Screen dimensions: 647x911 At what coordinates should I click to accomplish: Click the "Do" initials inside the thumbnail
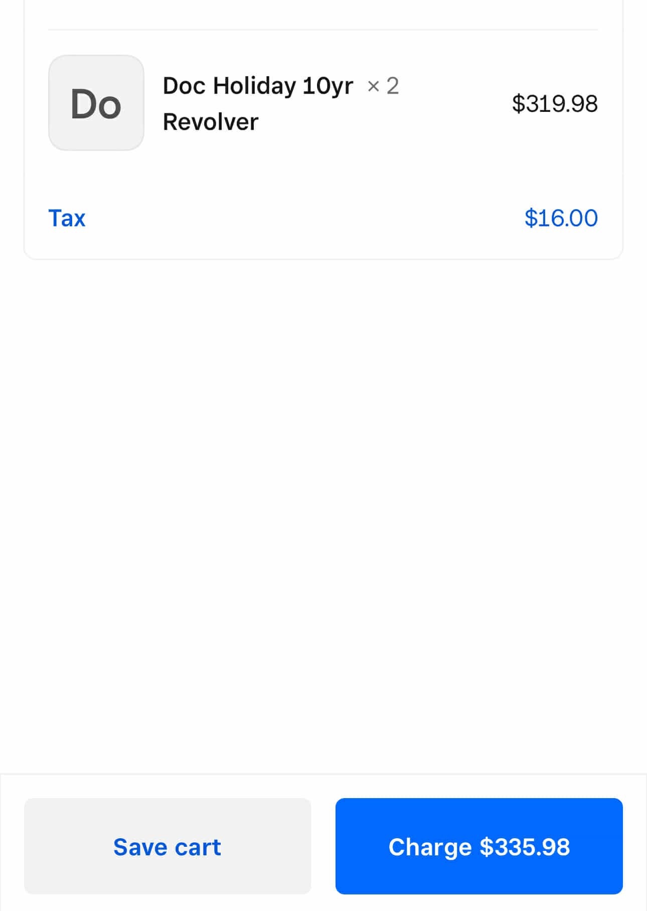pos(96,104)
